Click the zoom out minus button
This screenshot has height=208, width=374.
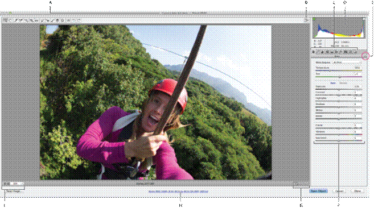pyautogui.click(x=6, y=184)
